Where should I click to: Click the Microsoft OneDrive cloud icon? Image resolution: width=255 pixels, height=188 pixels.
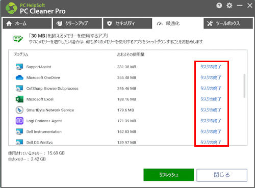[x=19, y=77]
